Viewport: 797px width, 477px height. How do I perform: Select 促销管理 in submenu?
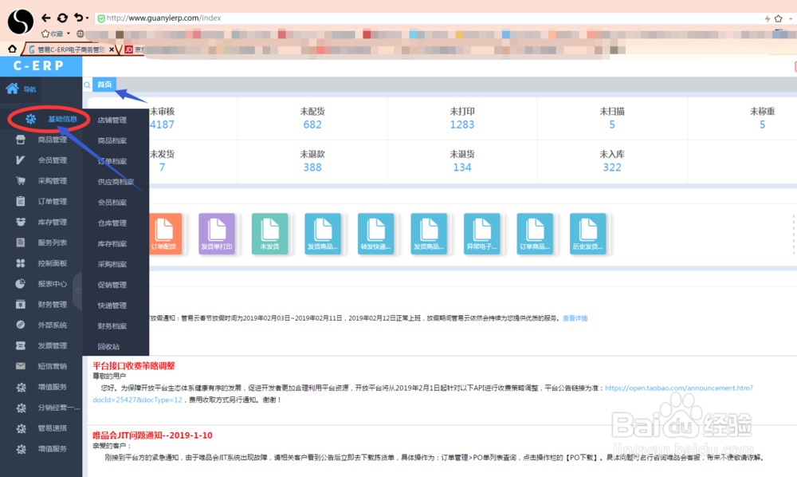pos(112,285)
